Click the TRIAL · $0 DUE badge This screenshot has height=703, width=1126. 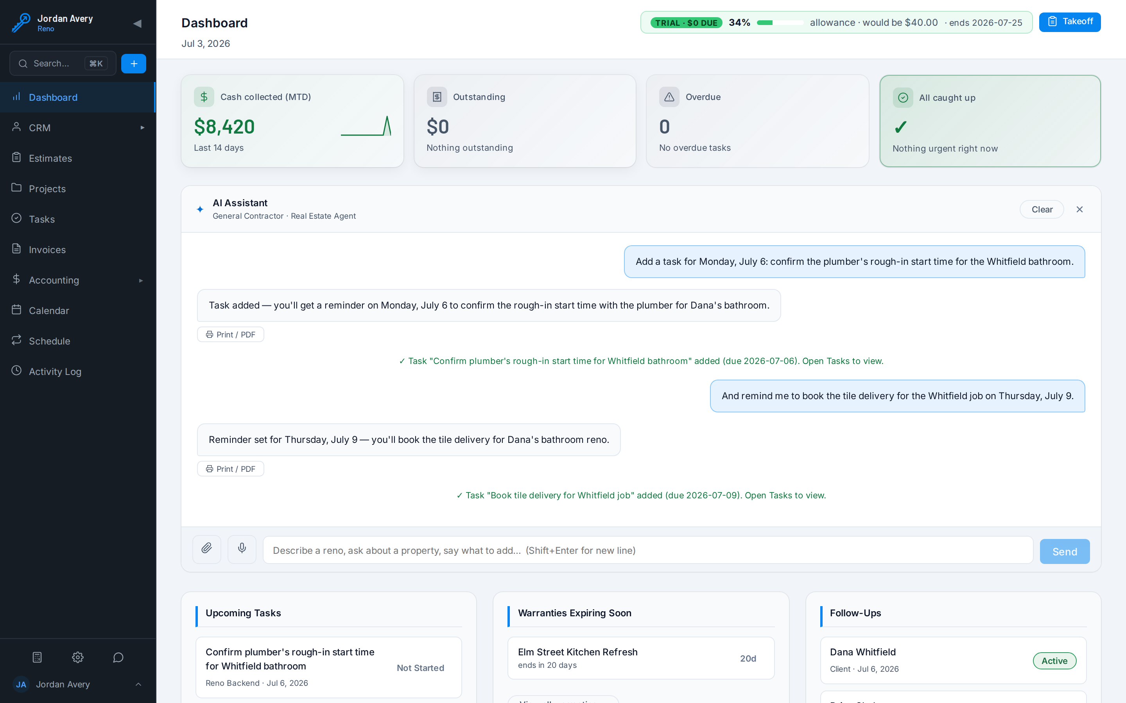point(686,23)
